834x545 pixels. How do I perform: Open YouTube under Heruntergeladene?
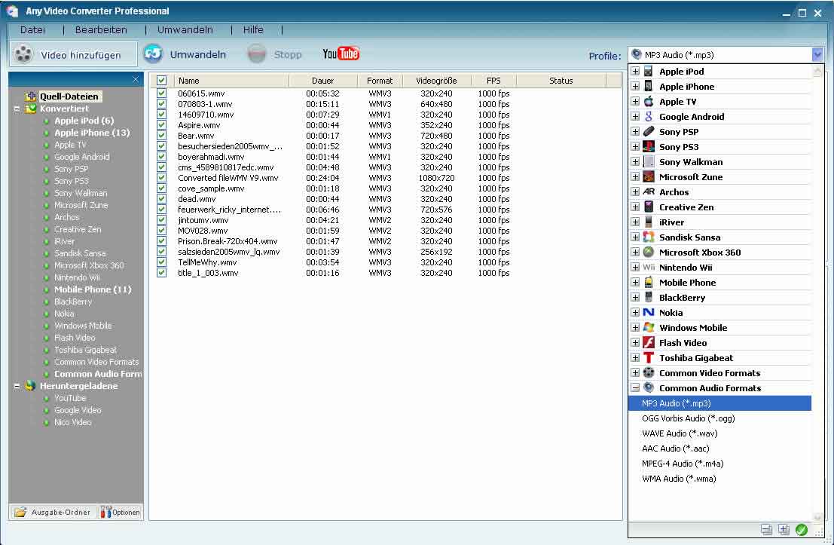pos(70,398)
